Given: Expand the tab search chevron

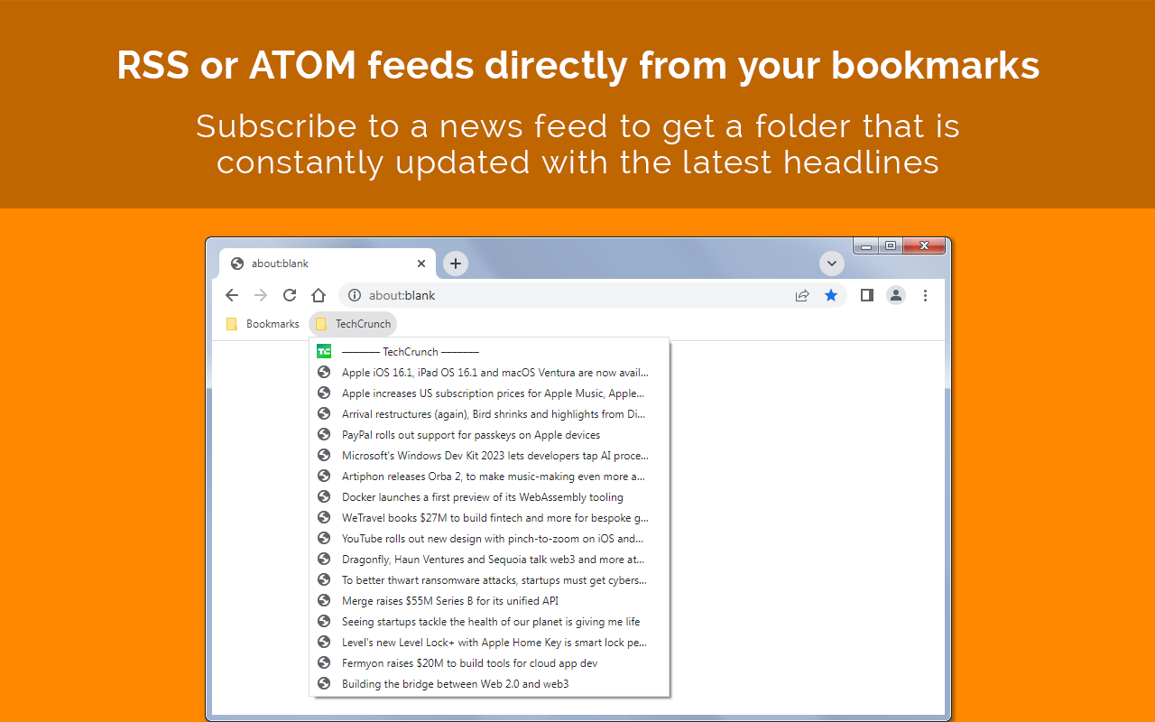Looking at the screenshot, I should 832,264.
